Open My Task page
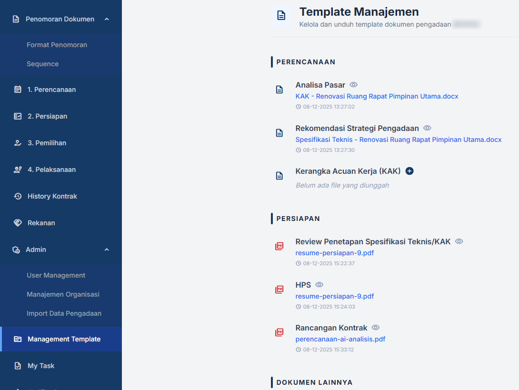The height and width of the screenshot is (390, 519). click(41, 366)
